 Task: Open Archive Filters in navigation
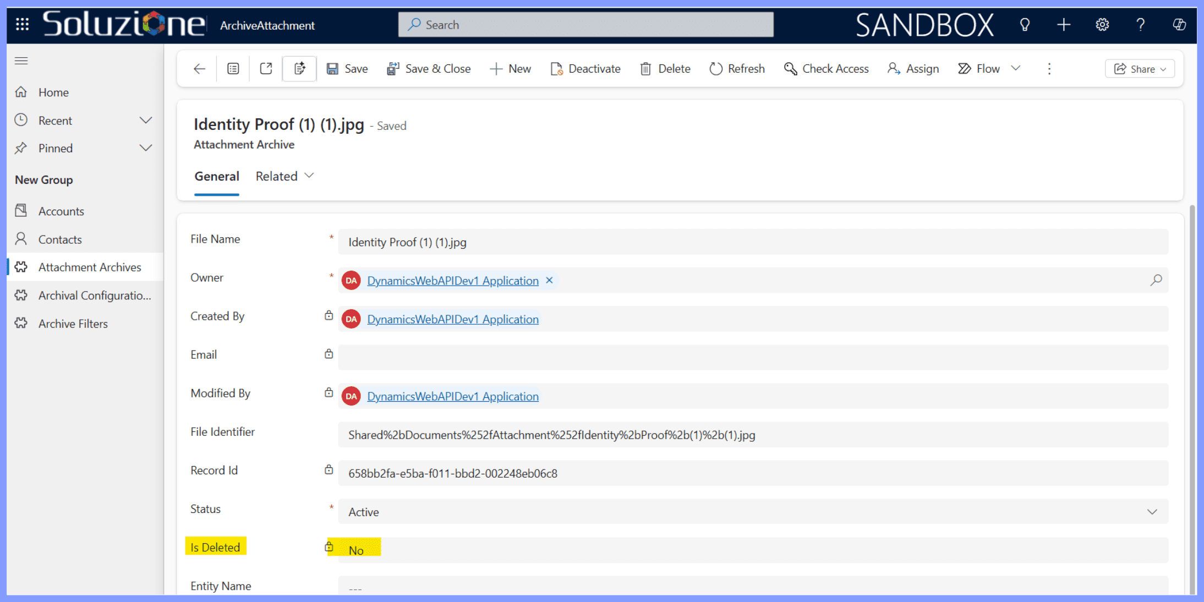coord(73,324)
